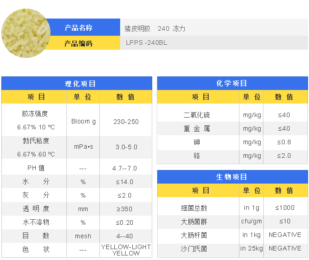Select the 4.7--7.0 PH value
The height and width of the screenshot is (260, 309).
click(x=126, y=168)
